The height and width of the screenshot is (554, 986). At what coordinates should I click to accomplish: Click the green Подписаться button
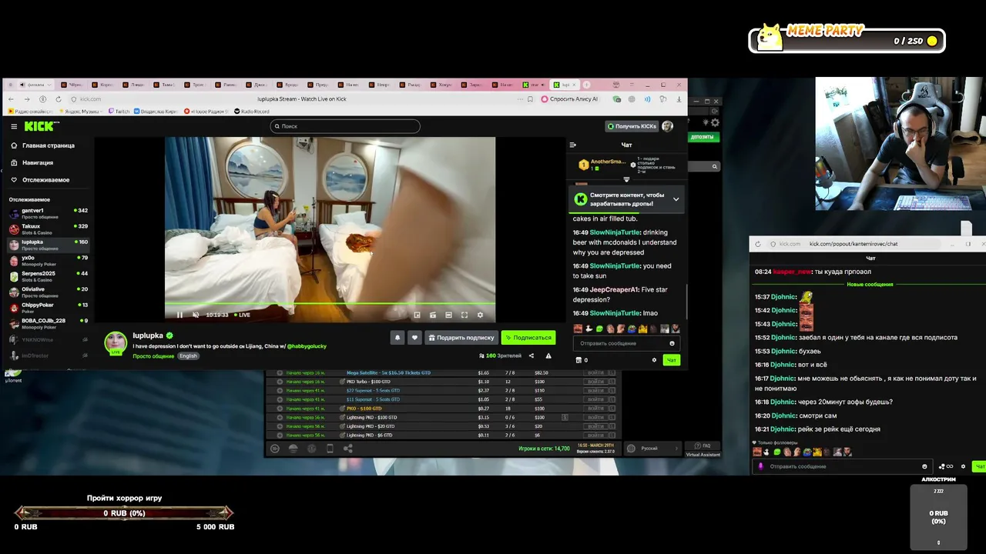click(x=528, y=337)
